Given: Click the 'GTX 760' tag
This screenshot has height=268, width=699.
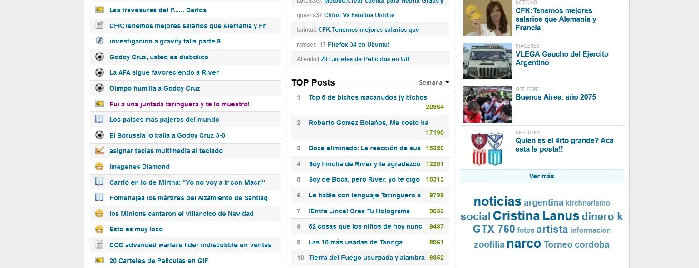Looking at the screenshot, I should [x=494, y=229].
